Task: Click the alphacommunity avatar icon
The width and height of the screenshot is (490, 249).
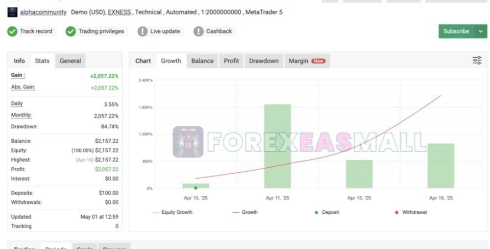Action: click(12, 12)
